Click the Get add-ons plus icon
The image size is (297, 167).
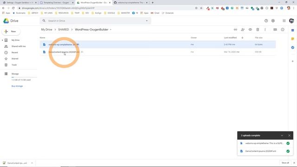293,61
